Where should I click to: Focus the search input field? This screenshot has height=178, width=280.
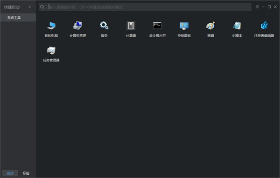(150, 7)
